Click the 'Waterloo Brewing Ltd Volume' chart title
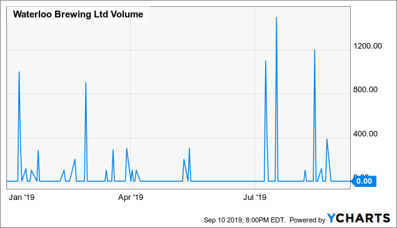The height and width of the screenshot is (228, 397). coord(78,14)
